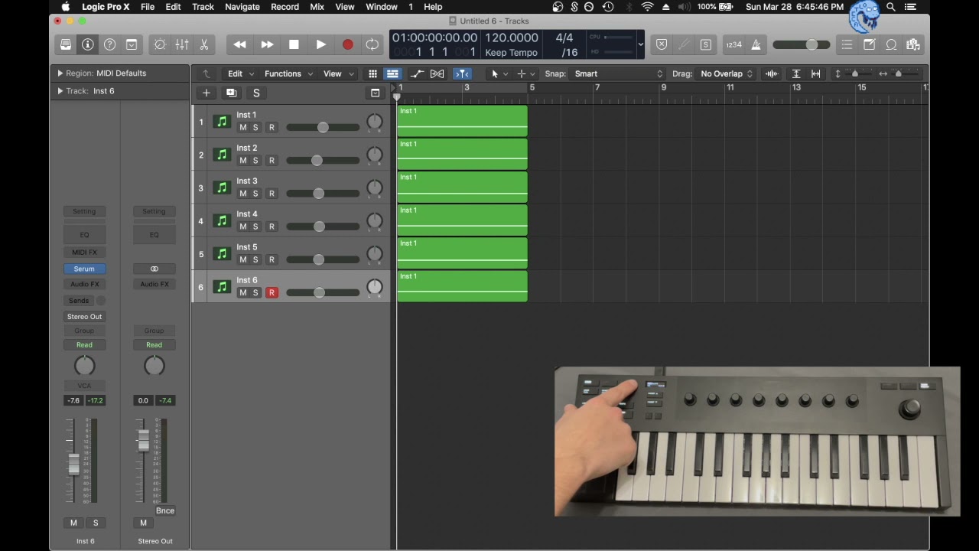Stop playback with the Stop button

(294, 45)
